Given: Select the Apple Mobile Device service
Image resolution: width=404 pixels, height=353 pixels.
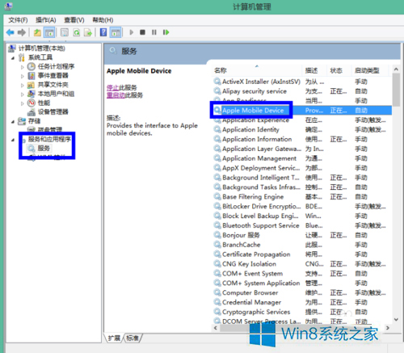Looking at the screenshot, I should point(253,111).
